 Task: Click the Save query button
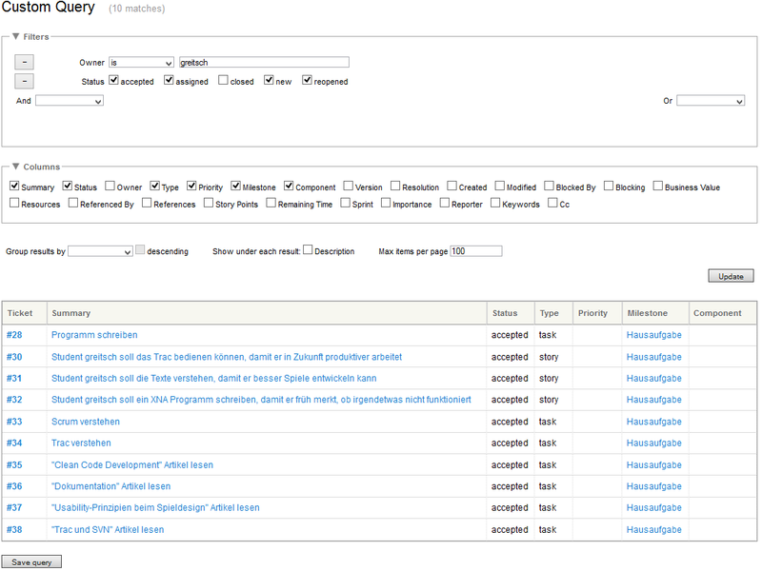[30, 561]
